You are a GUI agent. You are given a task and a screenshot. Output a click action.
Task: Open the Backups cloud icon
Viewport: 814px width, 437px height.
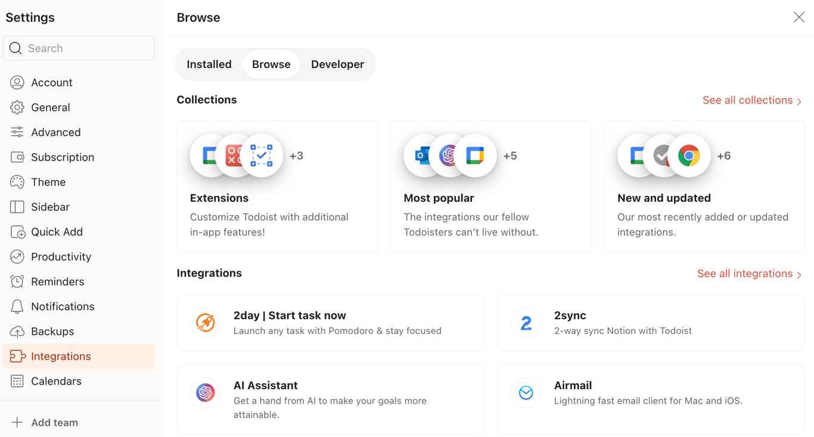tap(17, 331)
